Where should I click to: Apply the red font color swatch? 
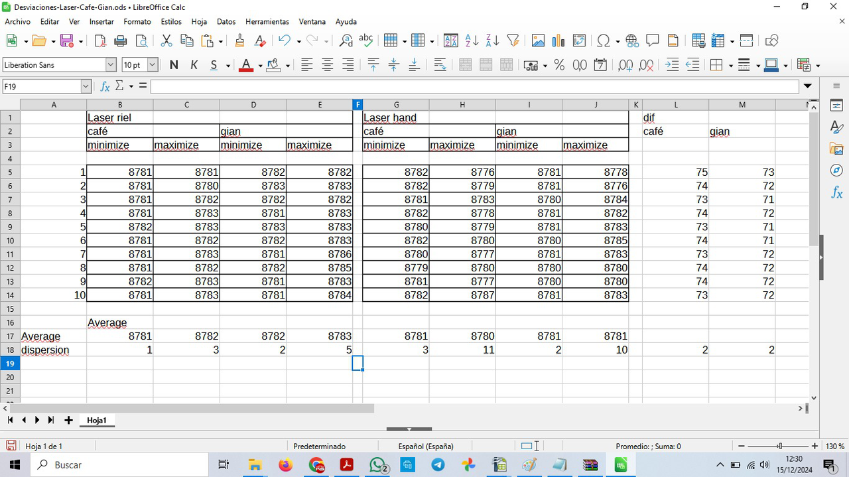coord(245,65)
